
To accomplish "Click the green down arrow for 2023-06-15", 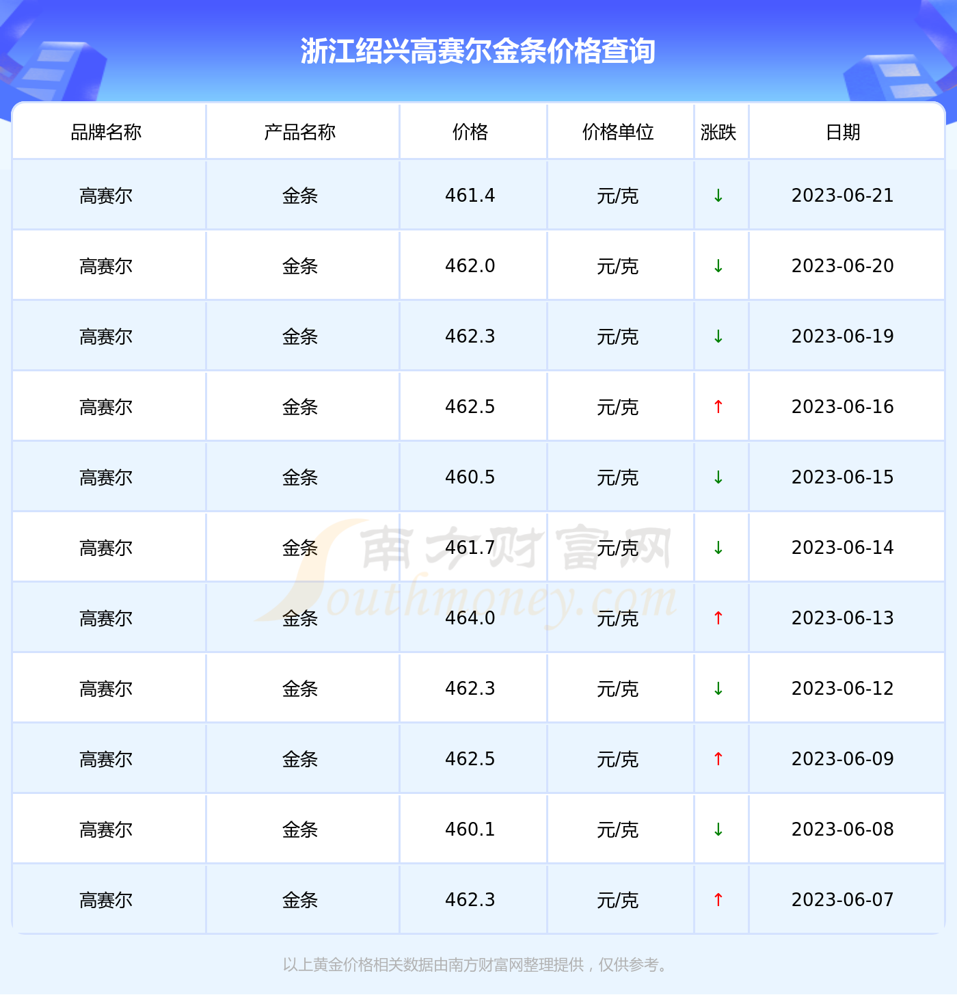I will (x=718, y=477).
